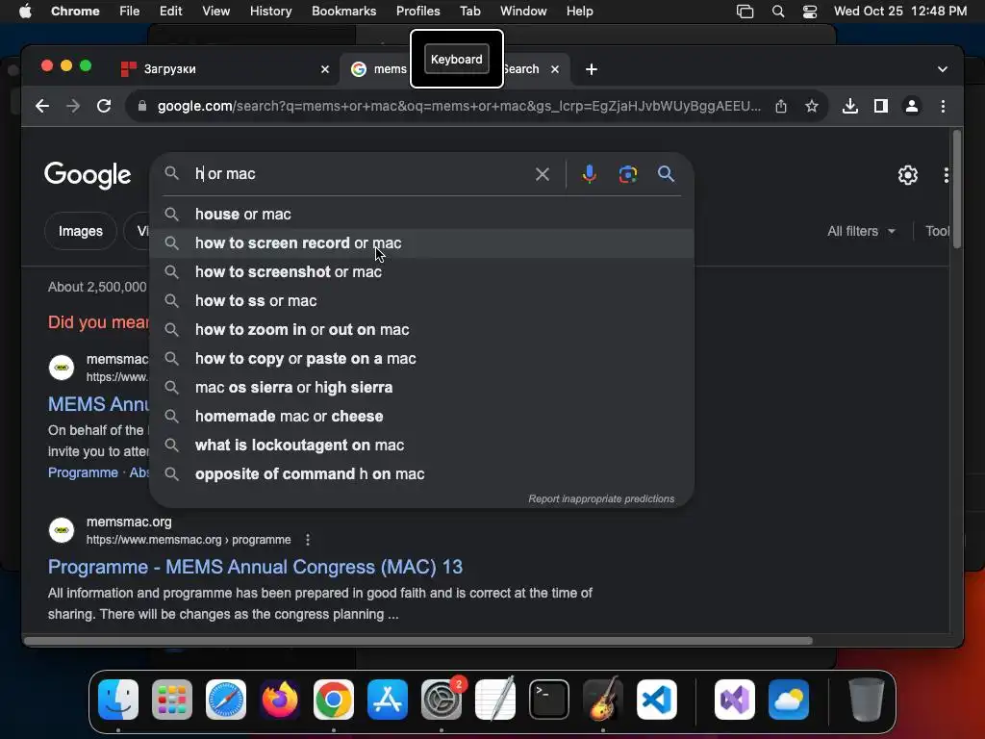The image size is (985, 739).
Task: Open Programme - MEMS Annual Congress result
Action: [x=255, y=567]
